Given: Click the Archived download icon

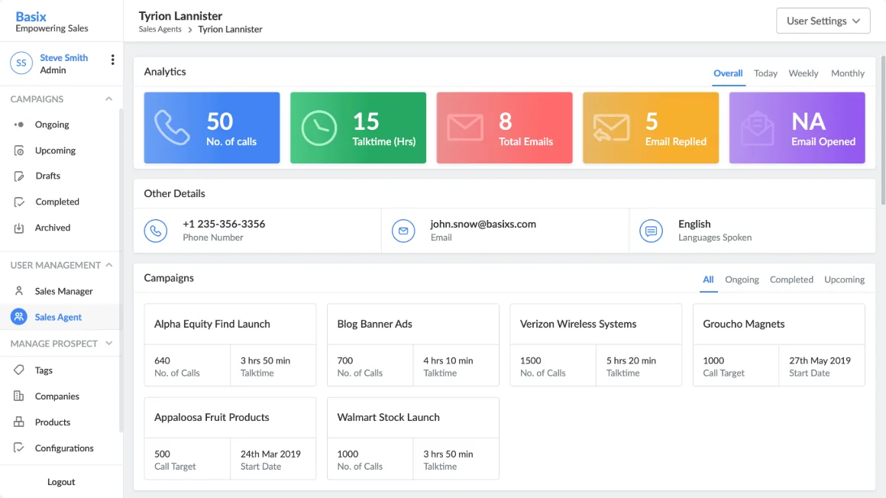Looking at the screenshot, I should [x=18, y=228].
